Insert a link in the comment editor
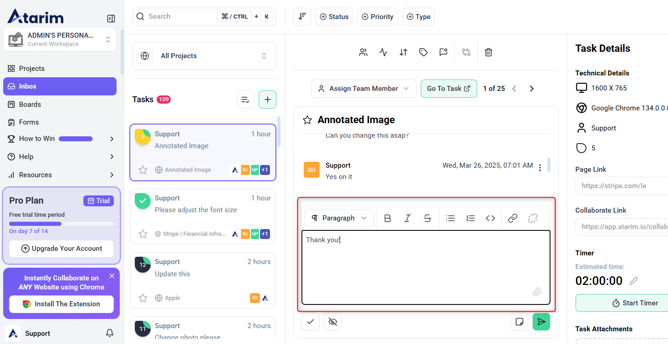 512,218
